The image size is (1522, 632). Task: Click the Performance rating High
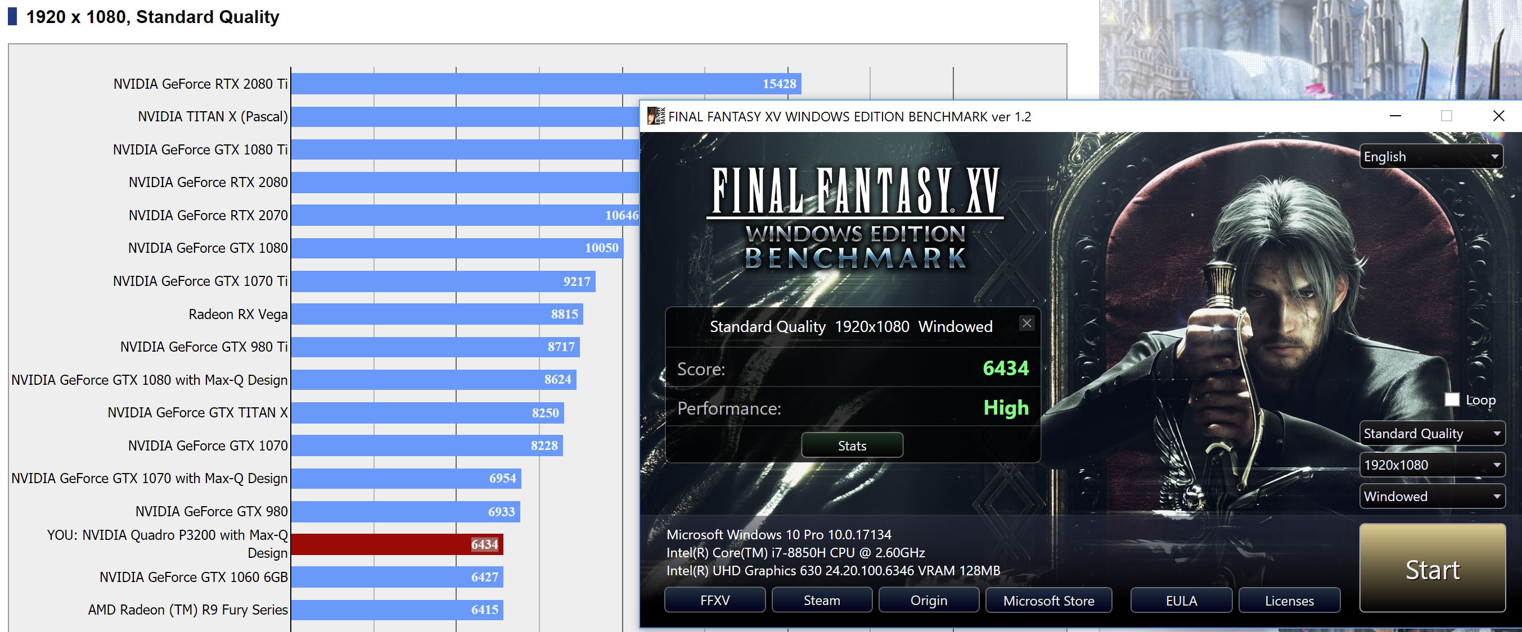point(1006,408)
